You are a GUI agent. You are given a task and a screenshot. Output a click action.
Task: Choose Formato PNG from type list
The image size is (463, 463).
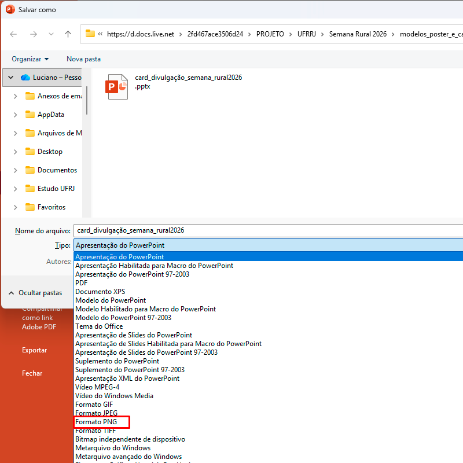[96, 422]
